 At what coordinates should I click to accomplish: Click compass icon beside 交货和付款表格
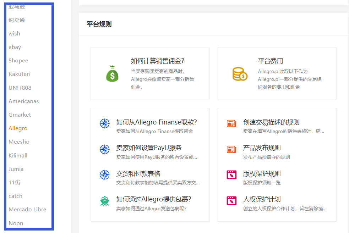point(105,175)
